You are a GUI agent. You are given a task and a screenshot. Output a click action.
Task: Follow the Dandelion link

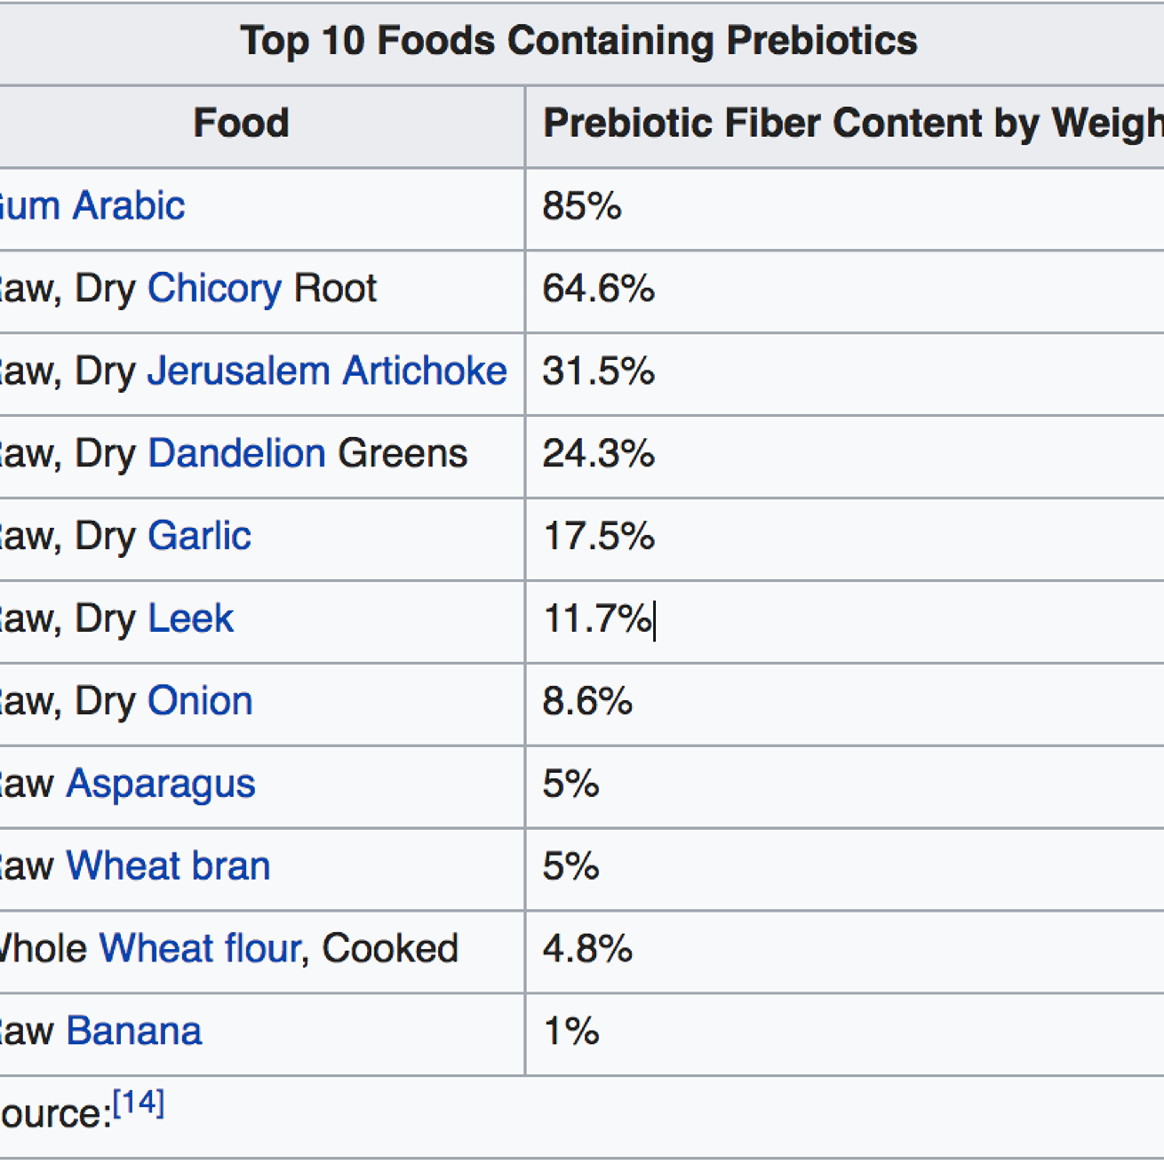click(x=236, y=454)
